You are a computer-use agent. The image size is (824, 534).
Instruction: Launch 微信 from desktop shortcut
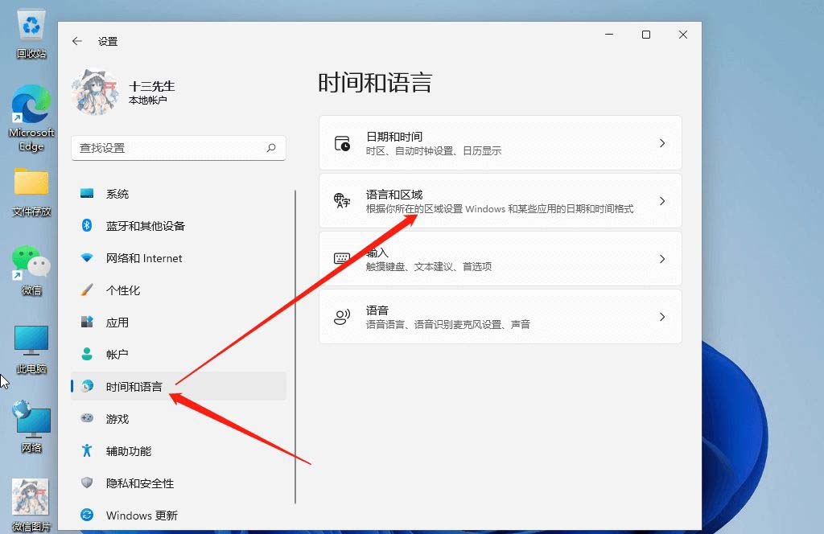pyautogui.click(x=31, y=271)
